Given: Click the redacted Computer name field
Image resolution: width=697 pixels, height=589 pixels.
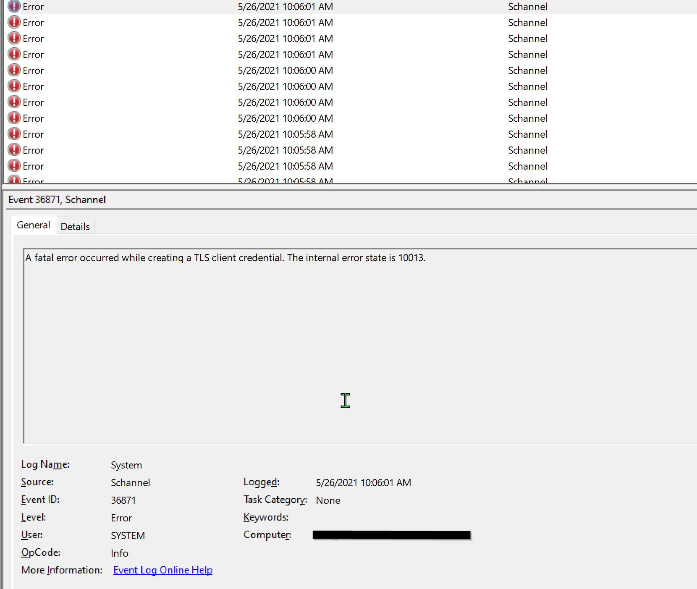Looking at the screenshot, I should (390, 535).
